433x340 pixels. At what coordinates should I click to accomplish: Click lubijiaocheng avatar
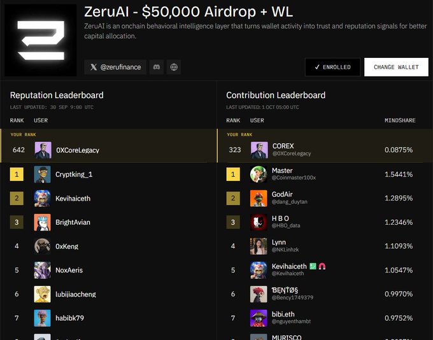click(42, 294)
